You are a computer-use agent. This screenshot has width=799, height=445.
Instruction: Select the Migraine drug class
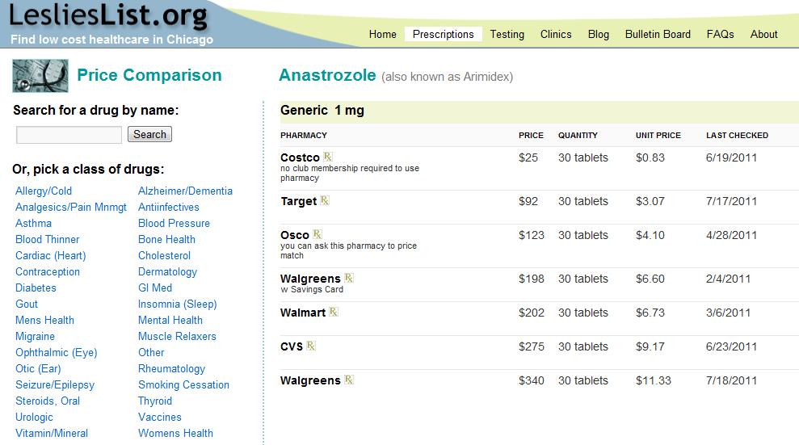(x=36, y=337)
